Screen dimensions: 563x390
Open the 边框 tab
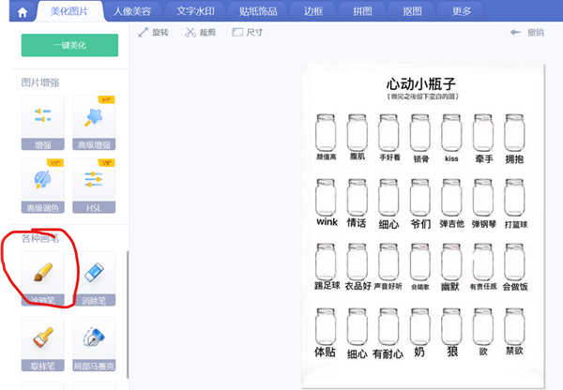point(313,11)
